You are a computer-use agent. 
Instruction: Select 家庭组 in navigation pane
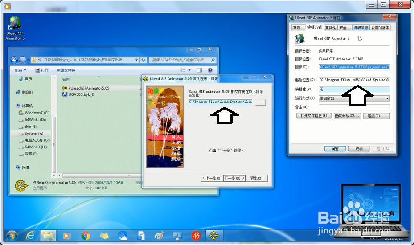pos(25,92)
